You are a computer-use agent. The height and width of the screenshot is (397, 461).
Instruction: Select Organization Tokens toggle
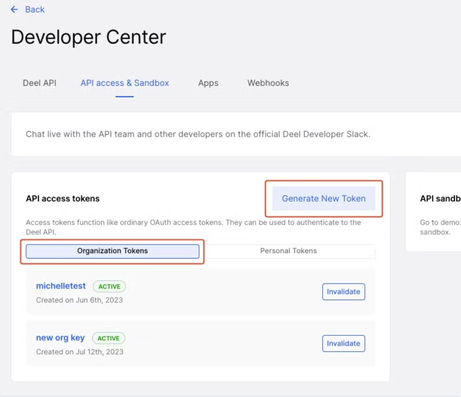click(113, 251)
